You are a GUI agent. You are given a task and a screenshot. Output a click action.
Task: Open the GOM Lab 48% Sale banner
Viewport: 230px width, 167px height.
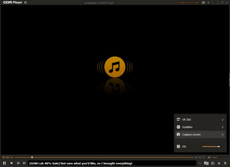tap(80, 163)
